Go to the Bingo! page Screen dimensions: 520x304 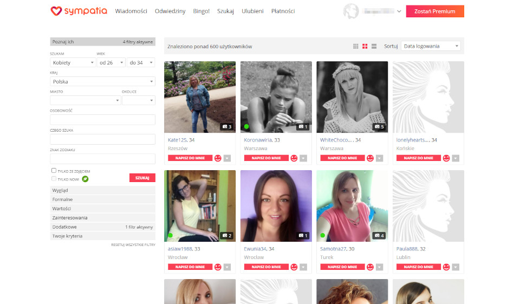coord(201,11)
